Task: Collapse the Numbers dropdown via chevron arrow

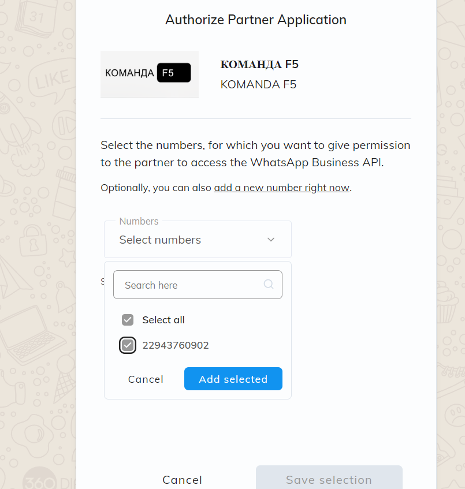Action: 271,240
